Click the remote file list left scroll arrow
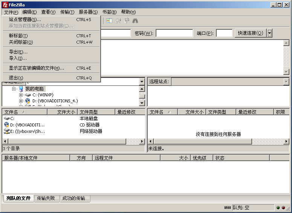This screenshot has height=213, width=292. coord(151,141)
